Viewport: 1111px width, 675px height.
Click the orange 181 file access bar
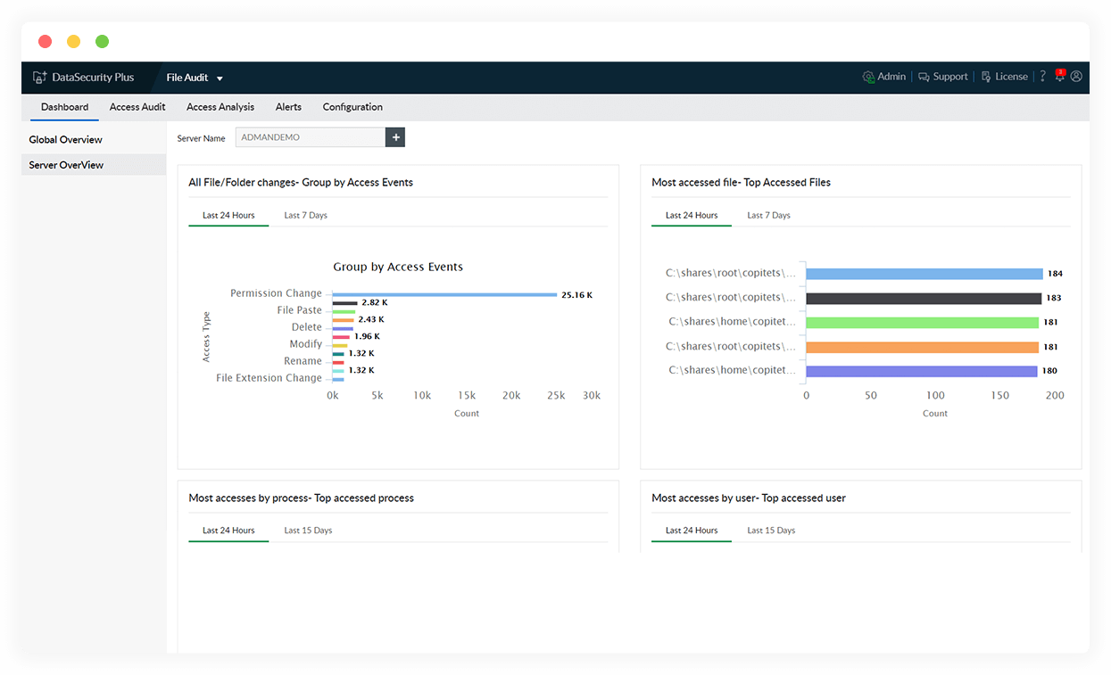tap(923, 346)
